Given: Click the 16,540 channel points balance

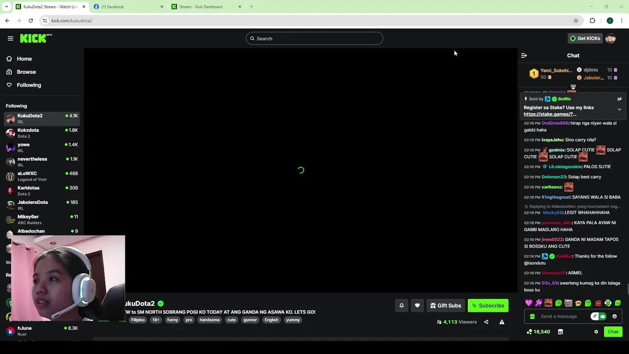Looking at the screenshot, I should pyautogui.click(x=538, y=332).
